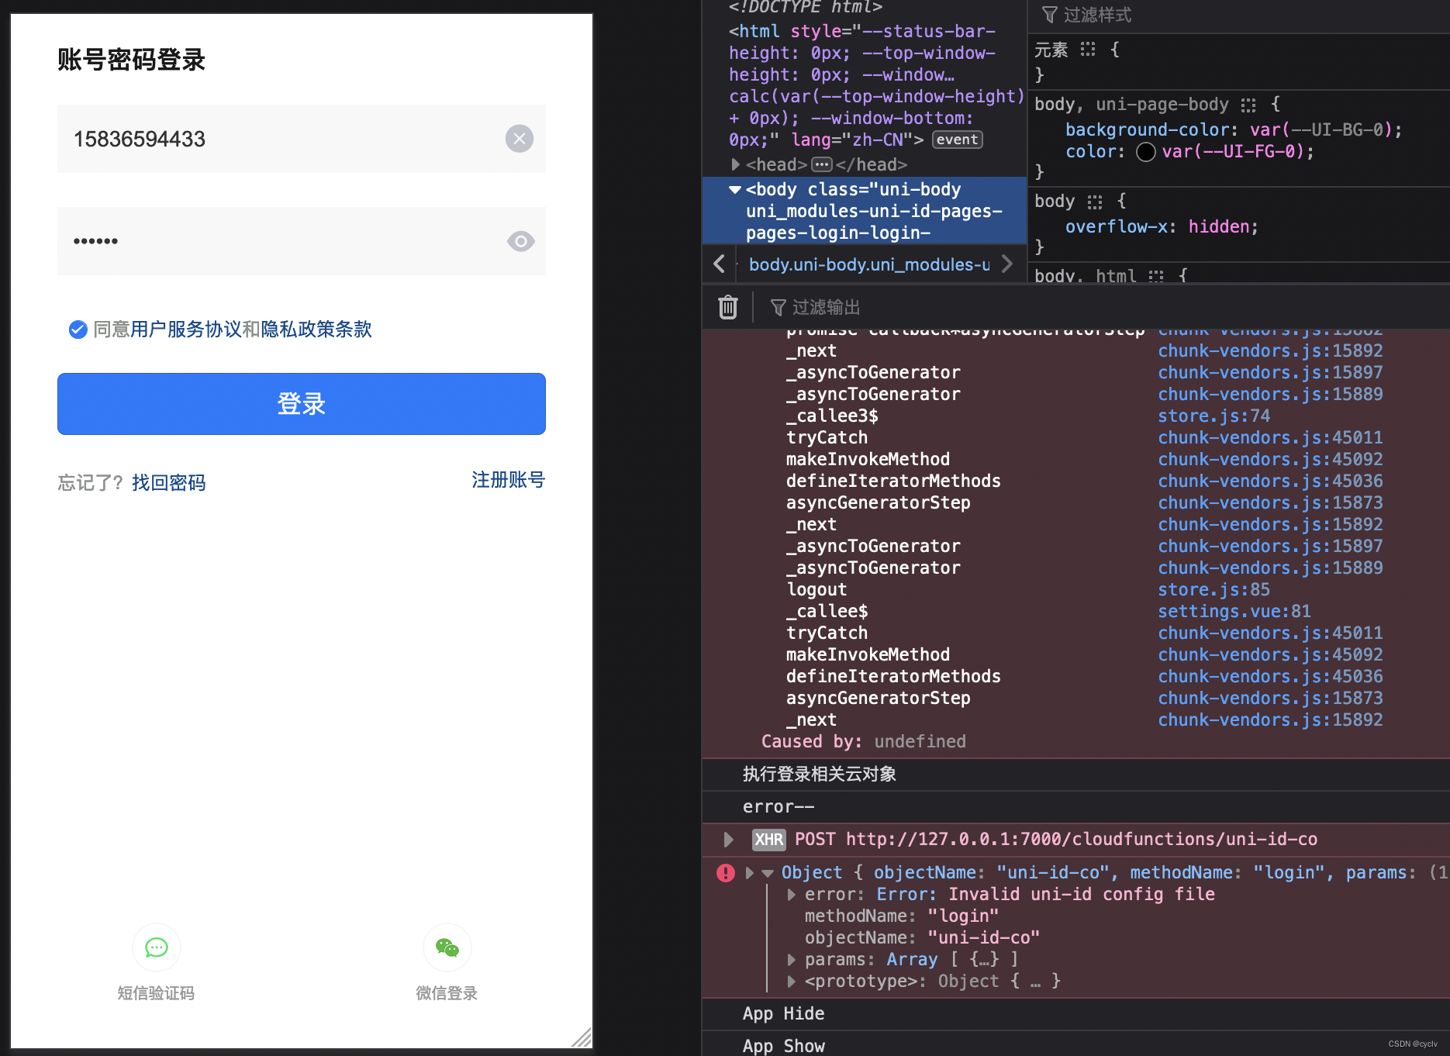Screen dimensions: 1450x1056
Task: Click the XHR badge label
Action: click(768, 840)
